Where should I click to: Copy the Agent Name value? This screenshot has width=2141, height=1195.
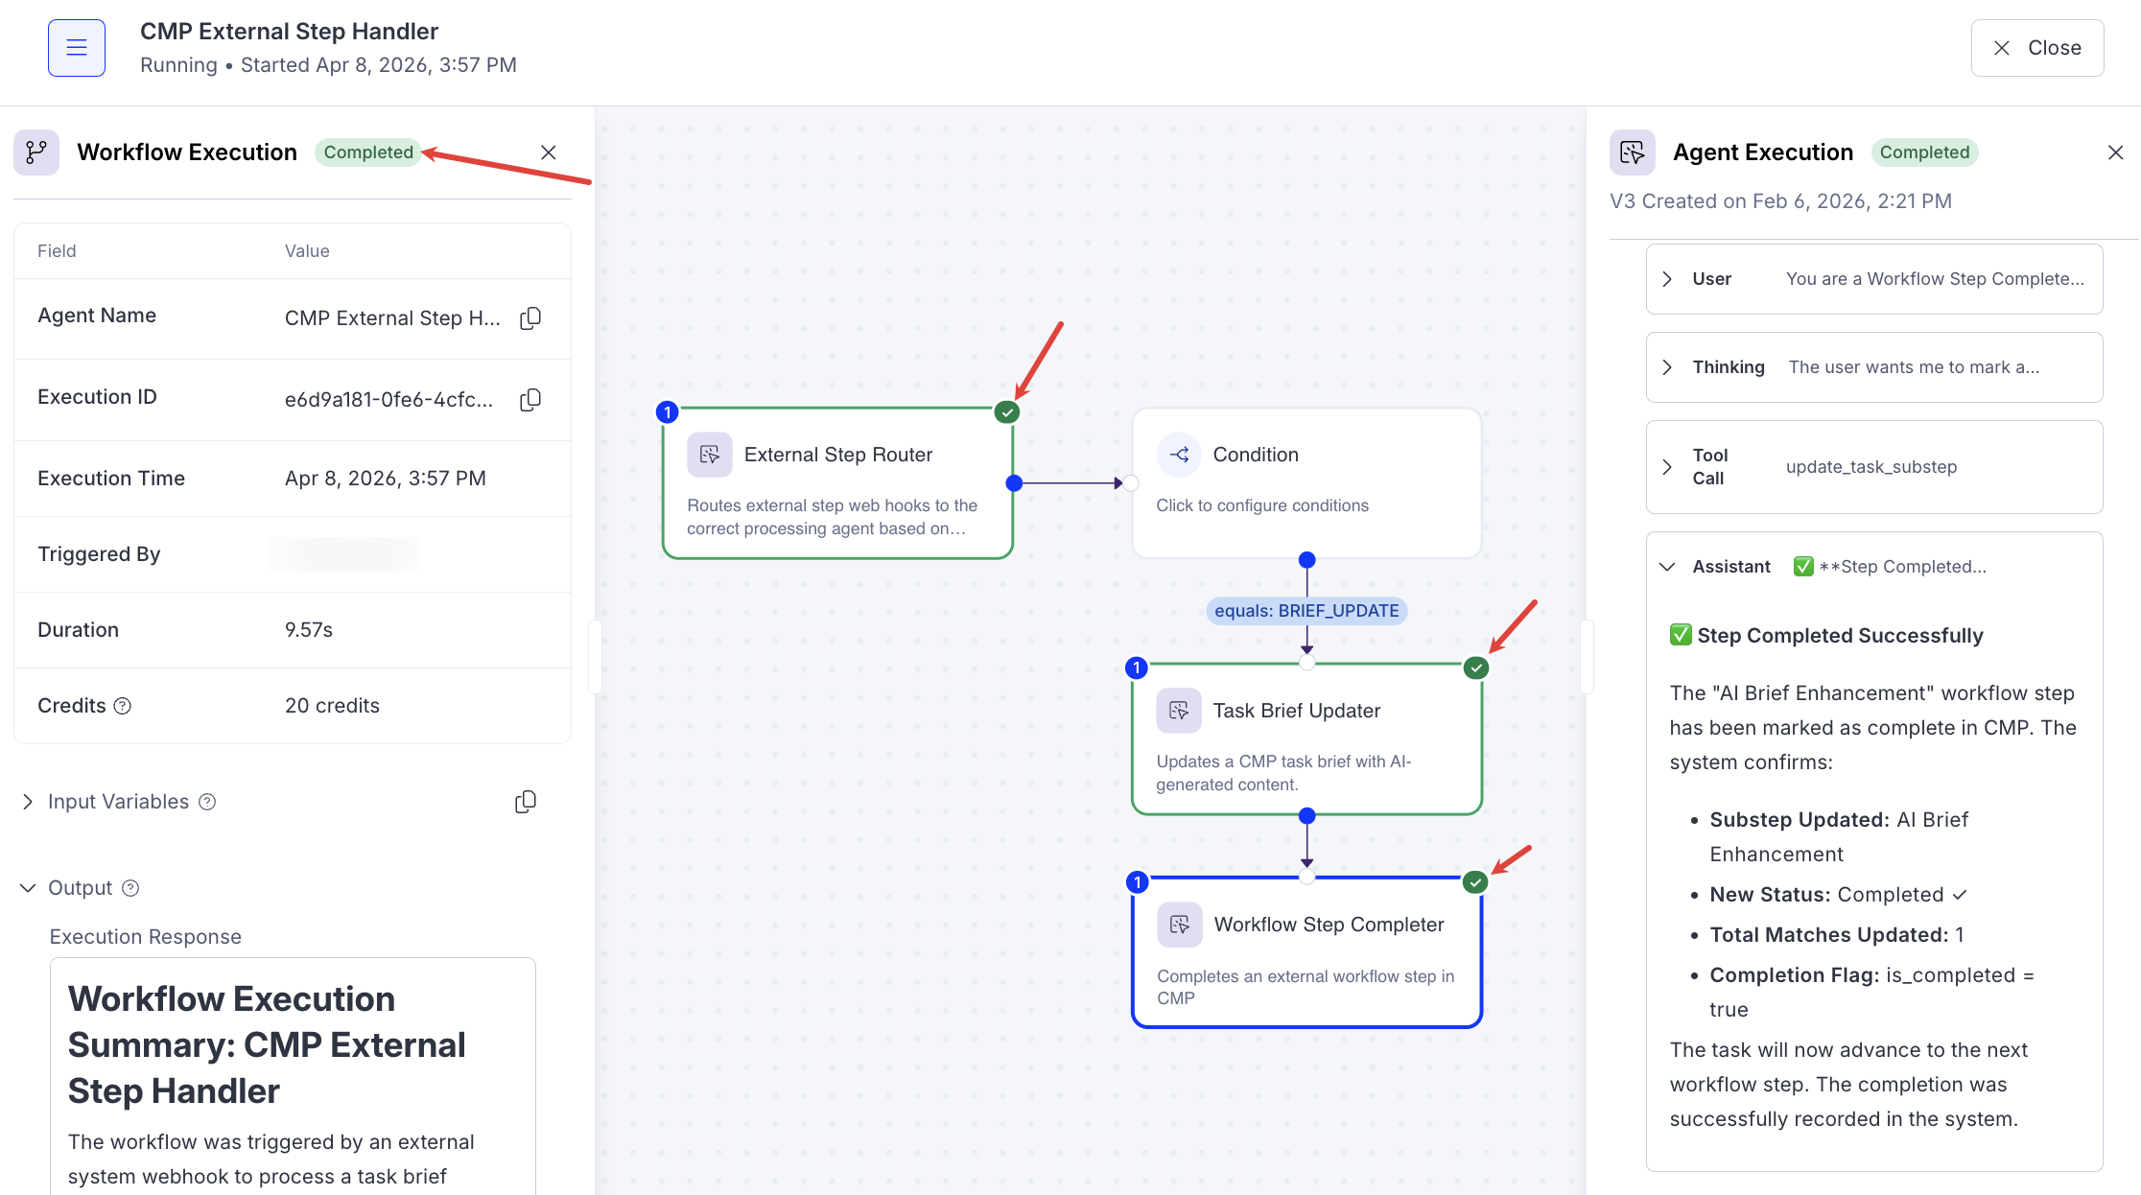530,318
